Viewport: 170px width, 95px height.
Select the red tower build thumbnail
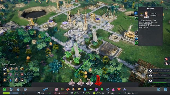98,80
